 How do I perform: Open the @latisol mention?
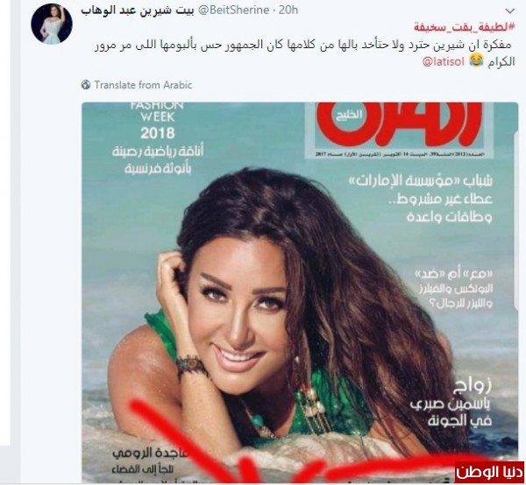[443, 62]
